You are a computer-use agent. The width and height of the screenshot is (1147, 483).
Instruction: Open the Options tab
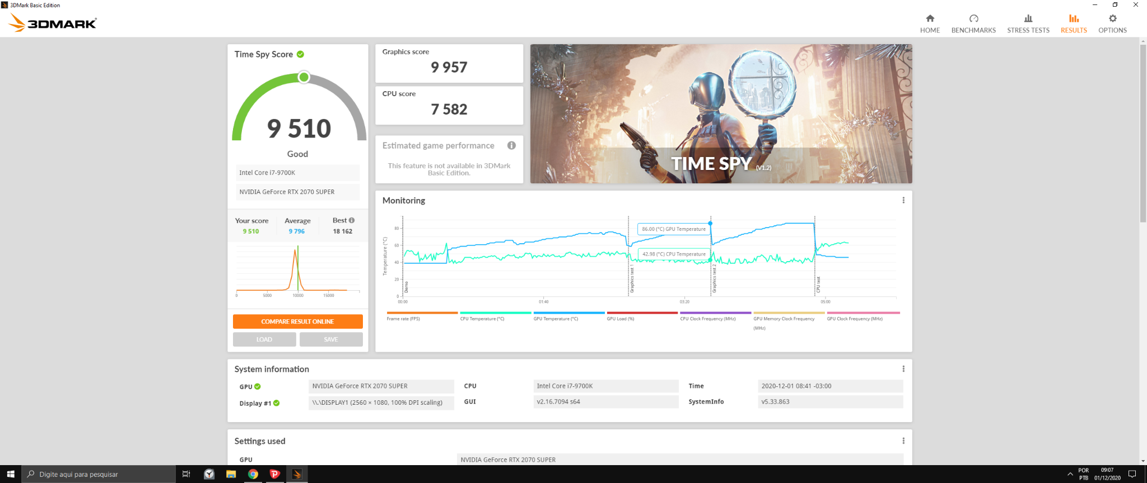(1112, 24)
